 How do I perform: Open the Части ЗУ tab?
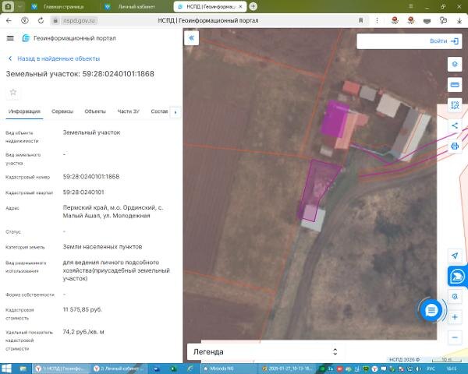129,111
